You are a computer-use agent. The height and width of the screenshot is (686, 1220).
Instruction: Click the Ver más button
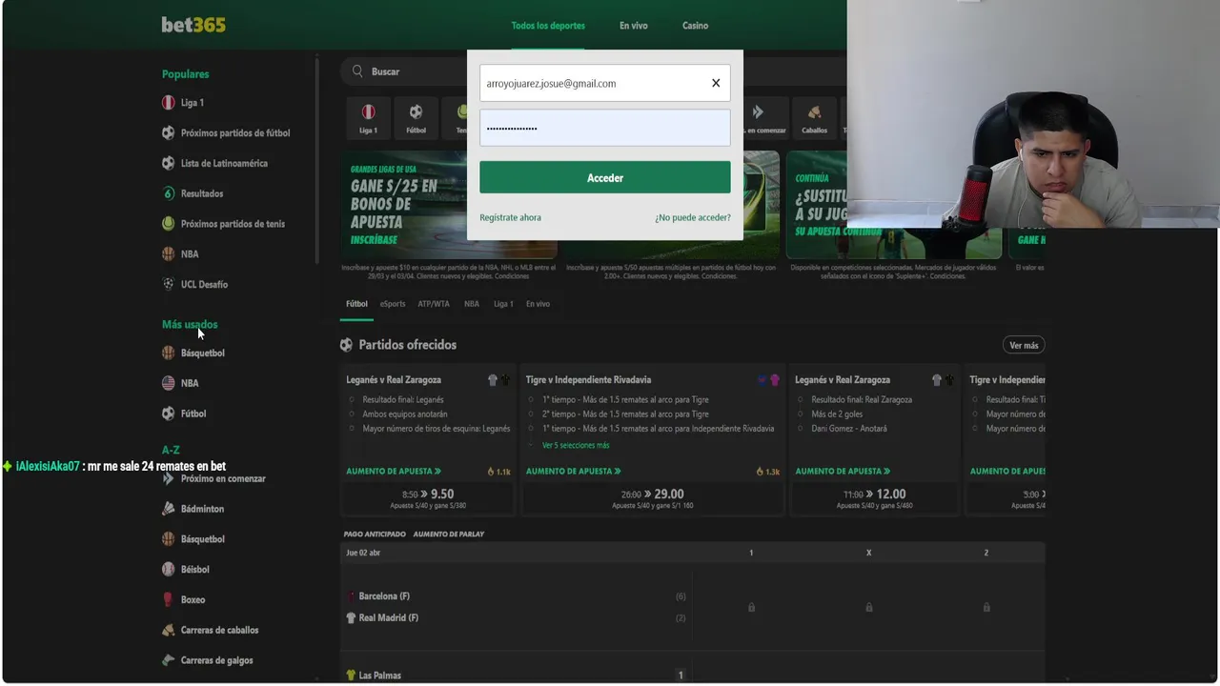pos(1024,345)
